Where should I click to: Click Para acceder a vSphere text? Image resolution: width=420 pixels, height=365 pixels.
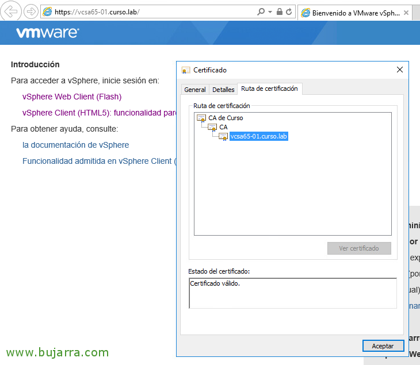85,80
